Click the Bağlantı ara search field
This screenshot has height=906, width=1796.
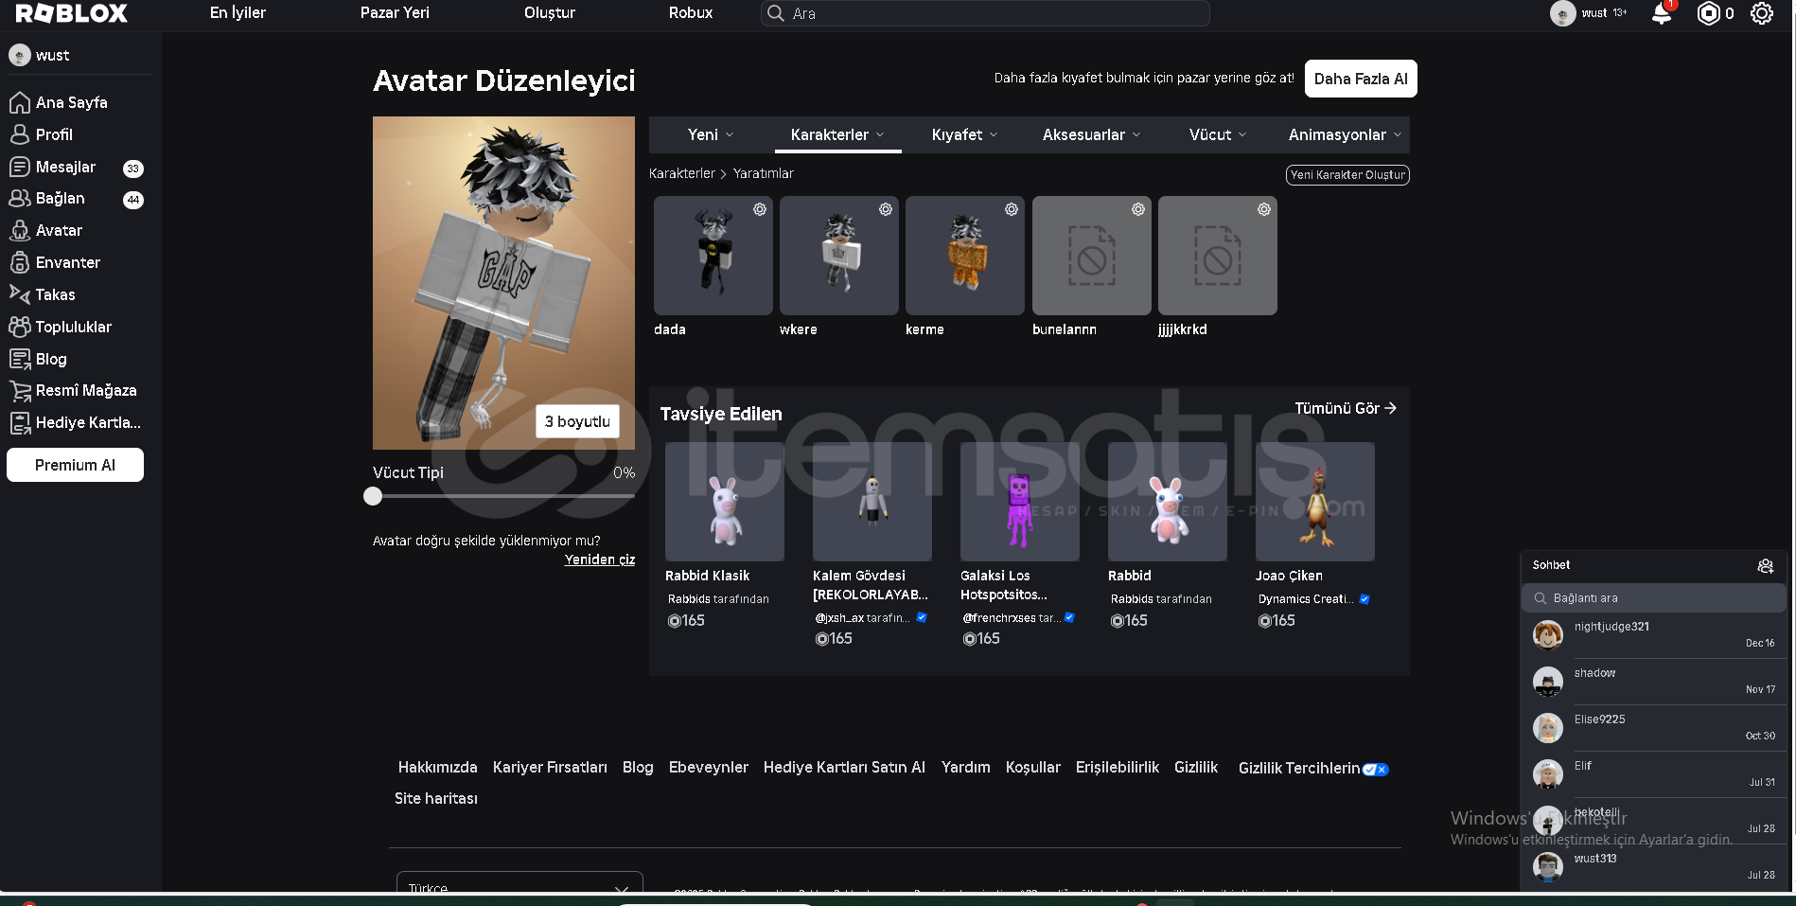point(1656,598)
